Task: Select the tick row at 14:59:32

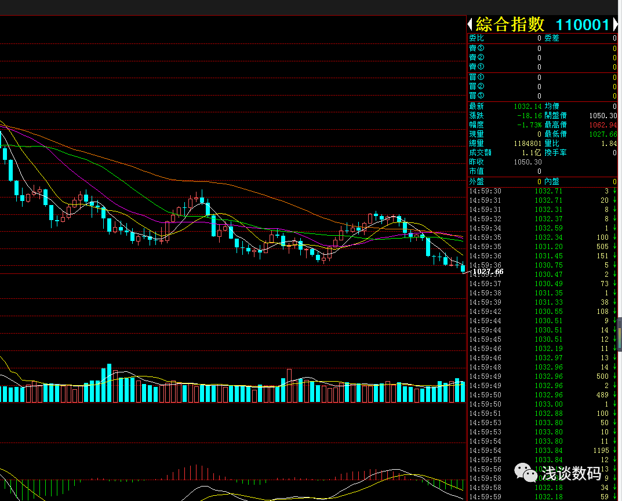Action: click(x=543, y=219)
